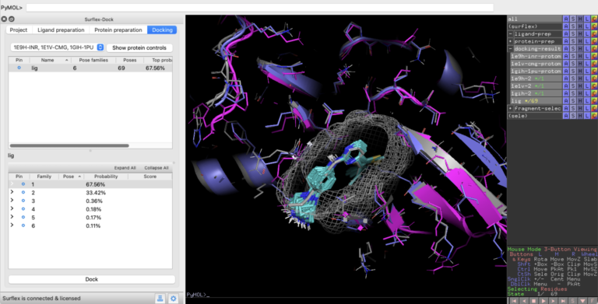The image size is (598, 304).
Task: Toggle pin for the lig ligand row
Action: (19, 68)
